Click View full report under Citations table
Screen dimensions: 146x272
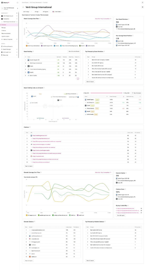pos(28,166)
